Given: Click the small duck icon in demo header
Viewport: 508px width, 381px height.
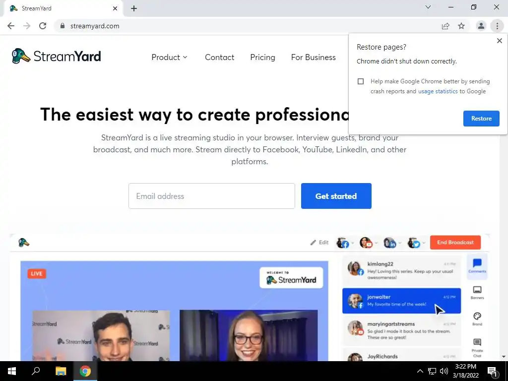Looking at the screenshot, I should (24, 242).
